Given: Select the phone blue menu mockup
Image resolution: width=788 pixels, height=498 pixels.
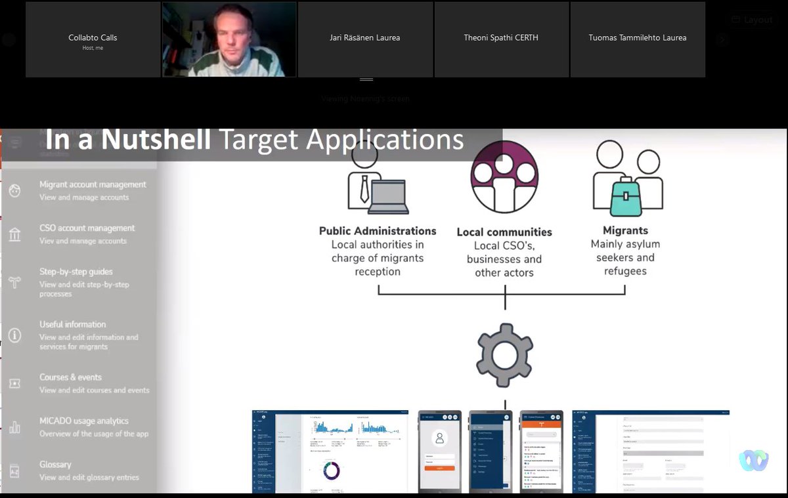Looking at the screenshot, I should tap(491, 451).
